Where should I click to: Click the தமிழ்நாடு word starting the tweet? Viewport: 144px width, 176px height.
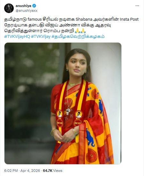pyautogui.click(x=16, y=19)
